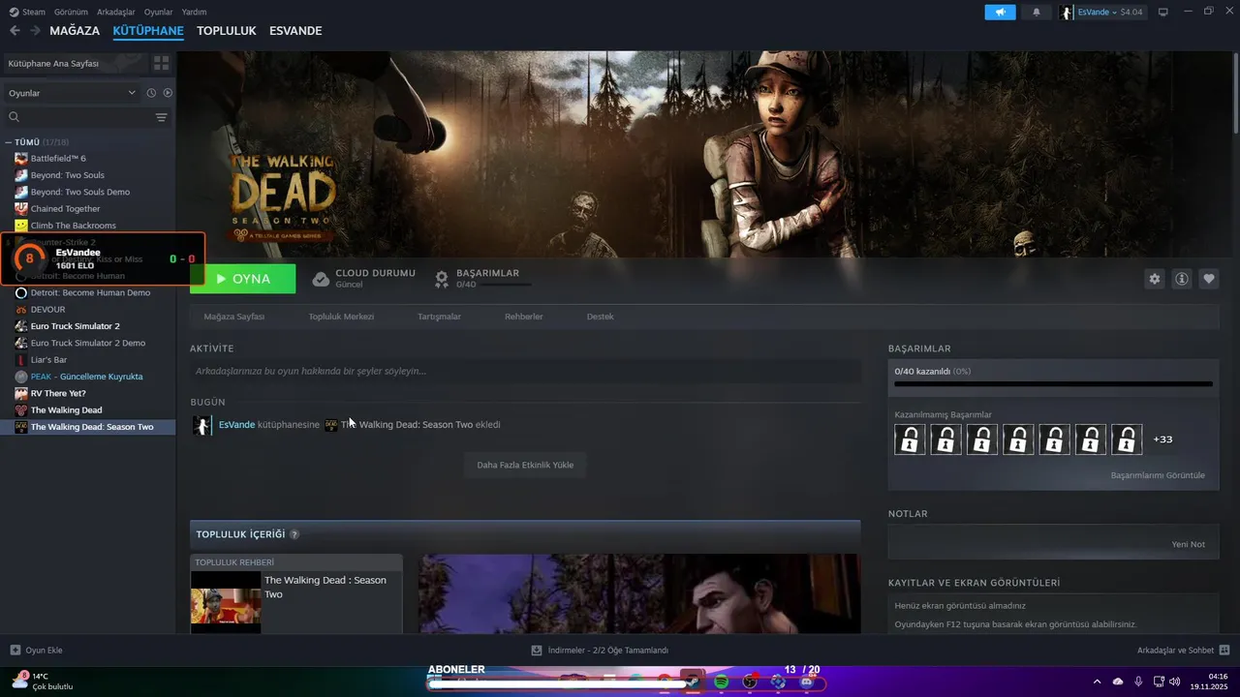Open the collections grid view icon

pos(161,63)
